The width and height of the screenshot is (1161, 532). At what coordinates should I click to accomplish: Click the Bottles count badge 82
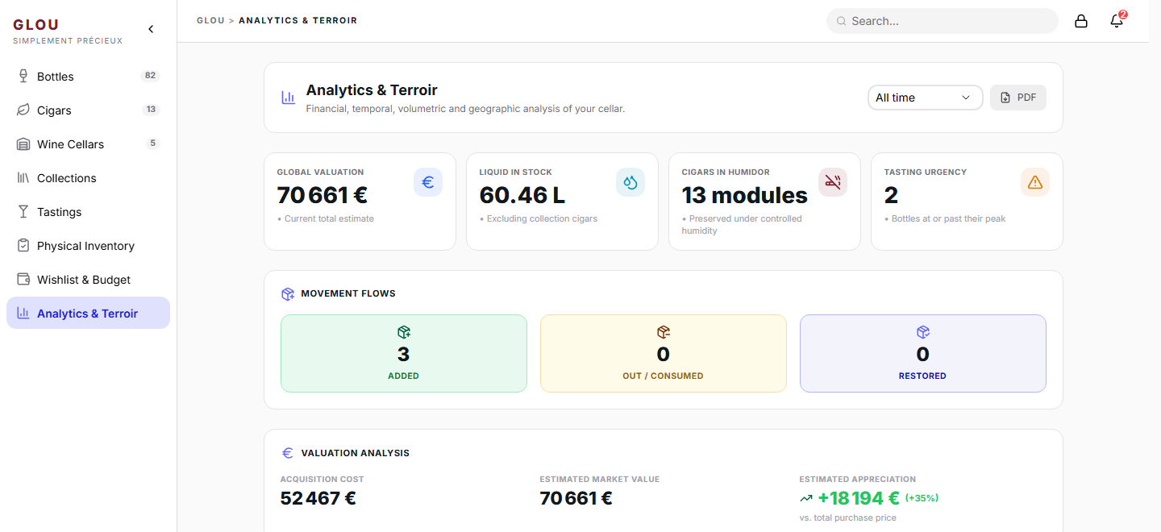(x=150, y=76)
